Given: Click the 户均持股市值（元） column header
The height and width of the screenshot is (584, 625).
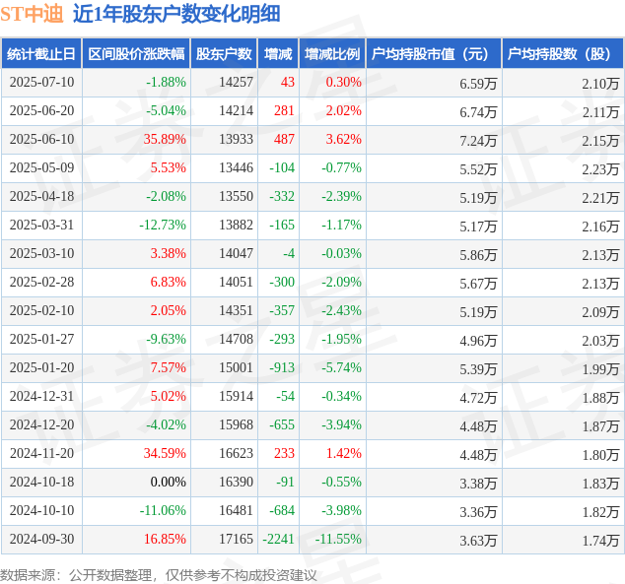Looking at the screenshot, I should click(x=434, y=54).
